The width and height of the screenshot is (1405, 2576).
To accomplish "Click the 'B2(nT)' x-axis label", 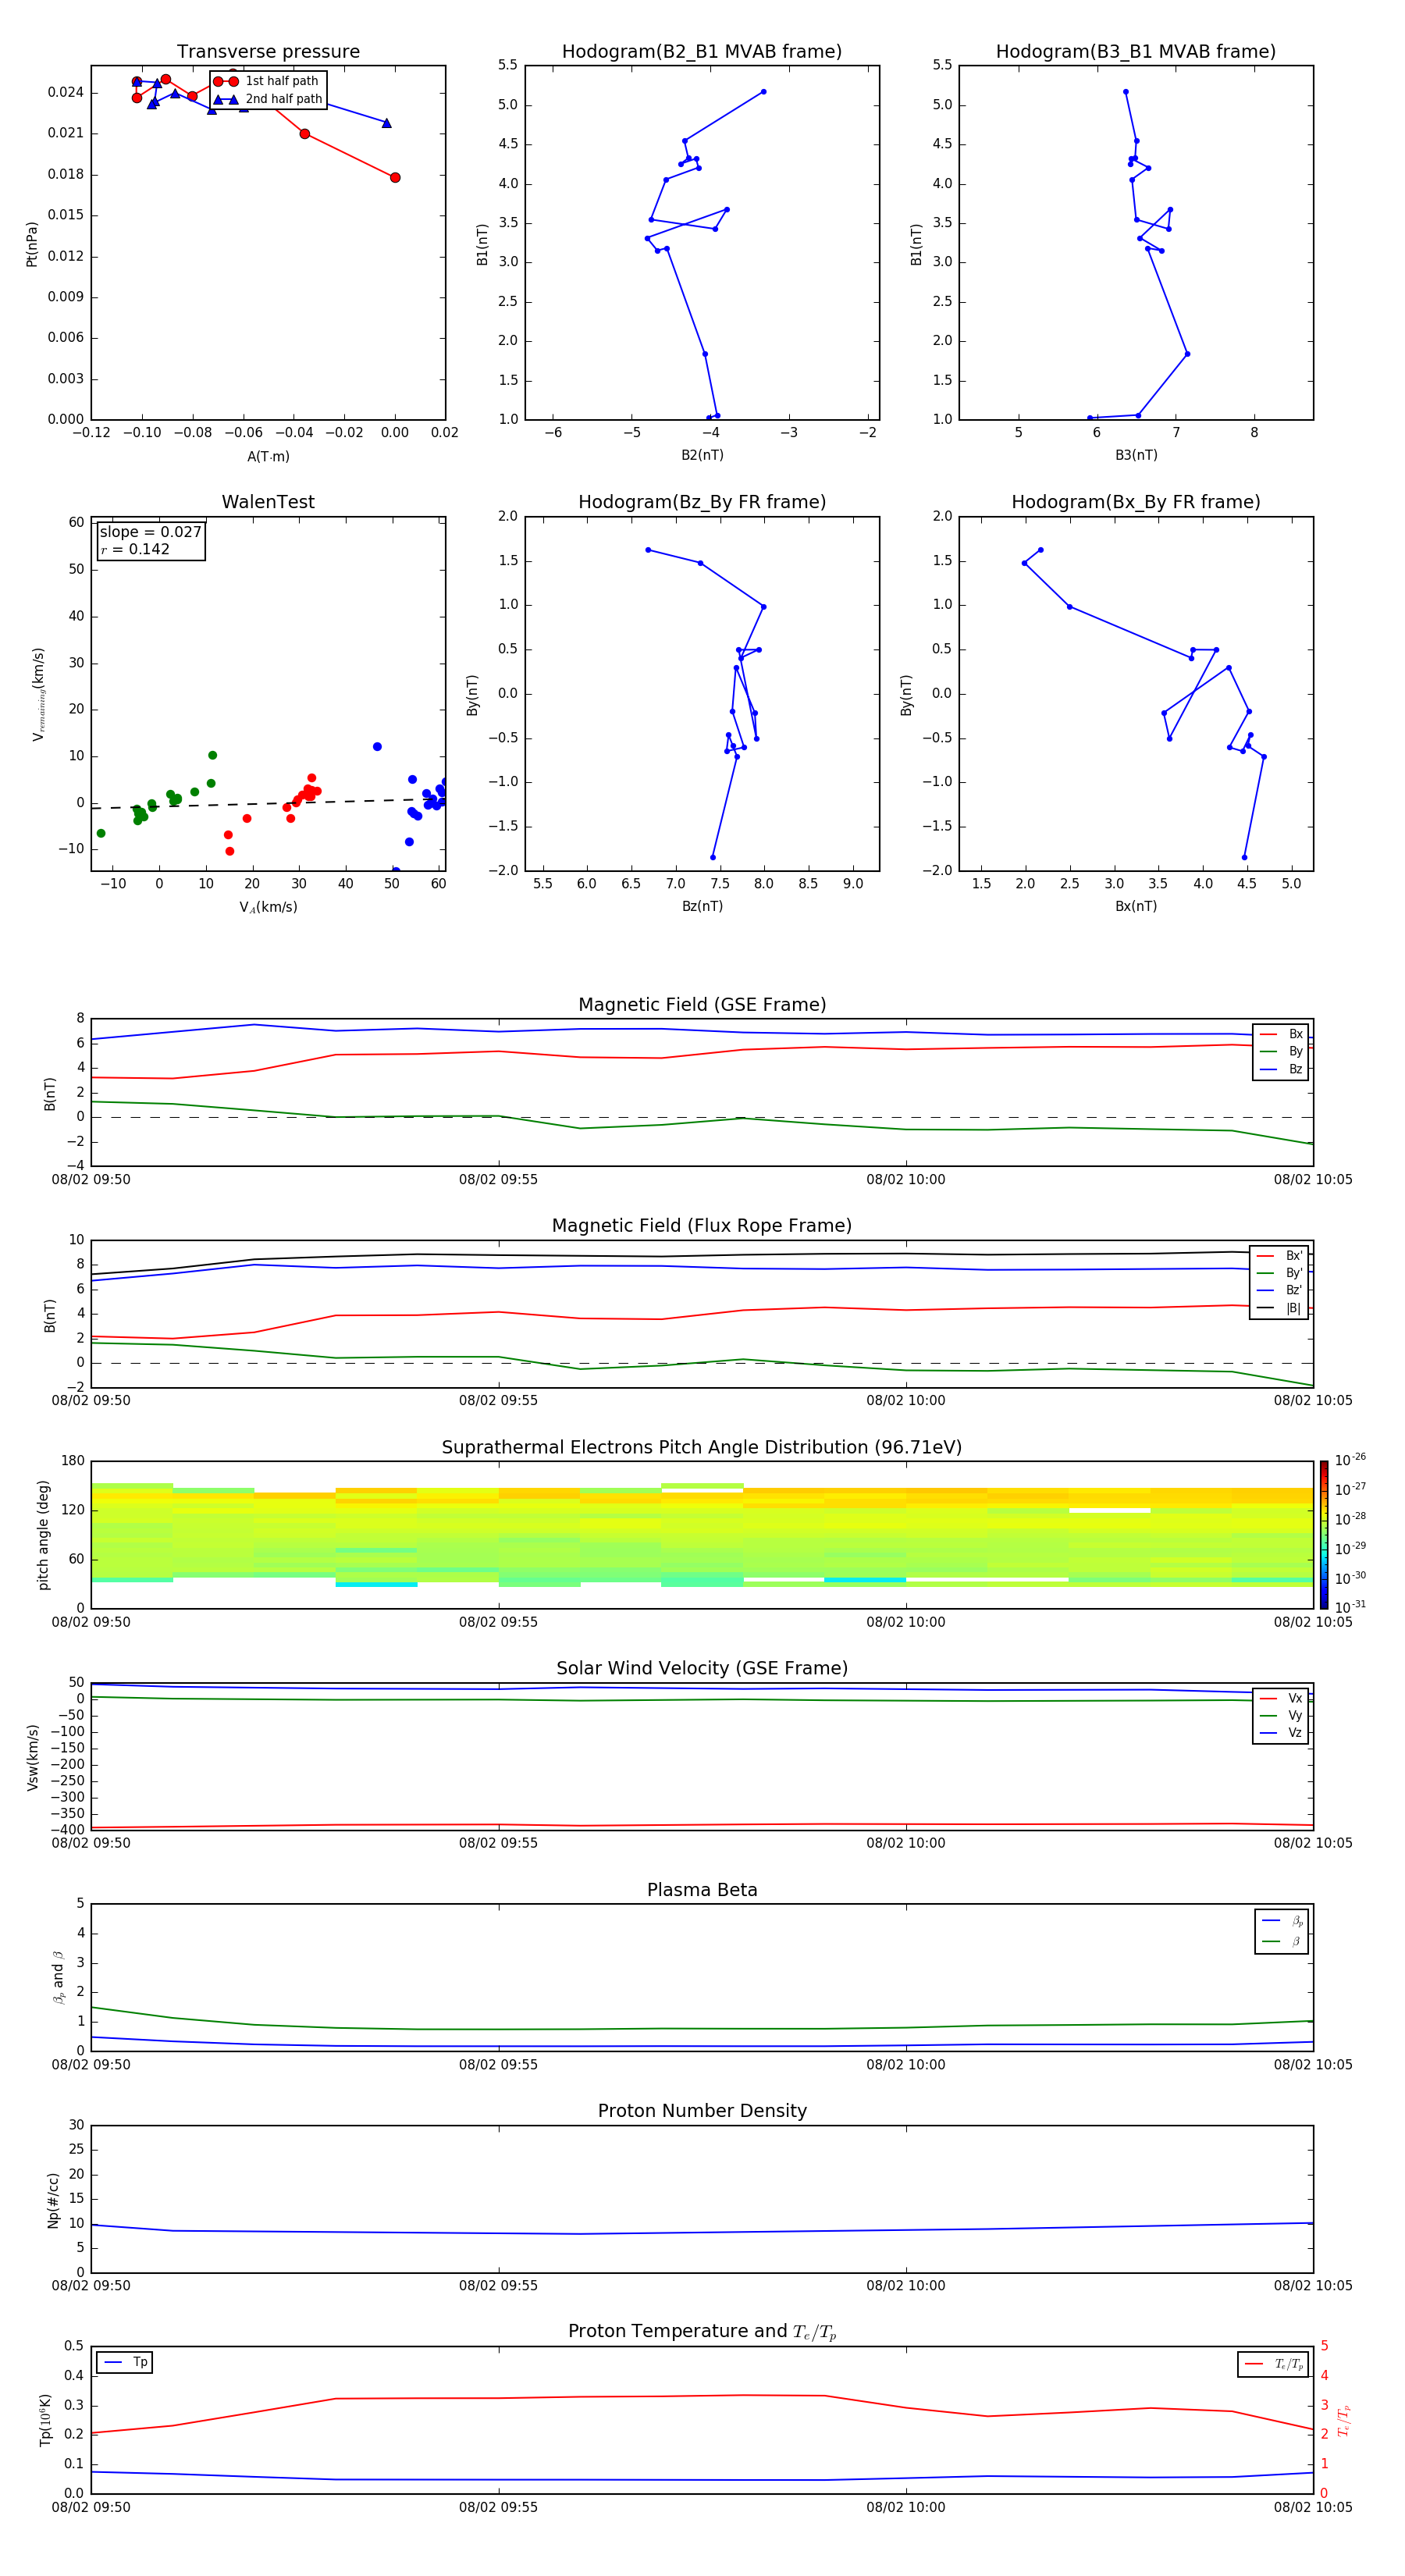I will click(x=702, y=455).
